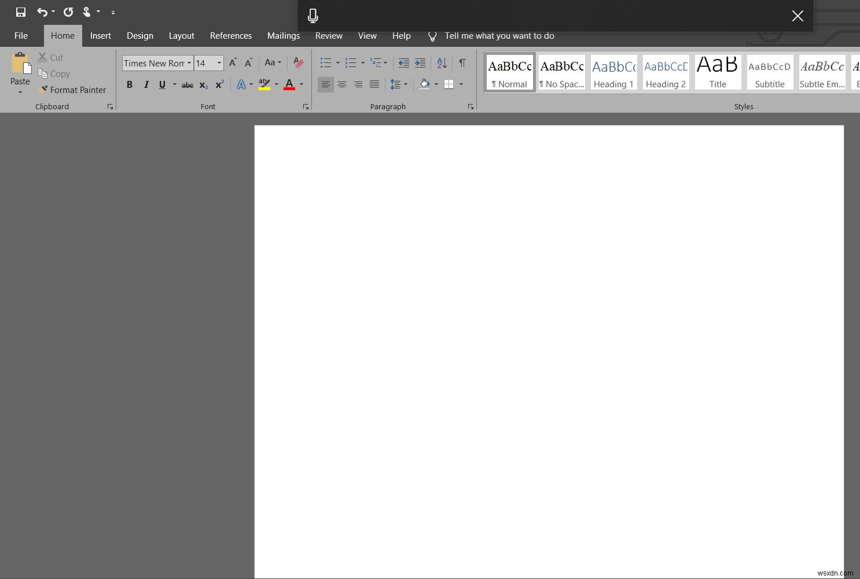This screenshot has height=579, width=860.
Task: Open the Sort dialog
Action: [x=441, y=63]
